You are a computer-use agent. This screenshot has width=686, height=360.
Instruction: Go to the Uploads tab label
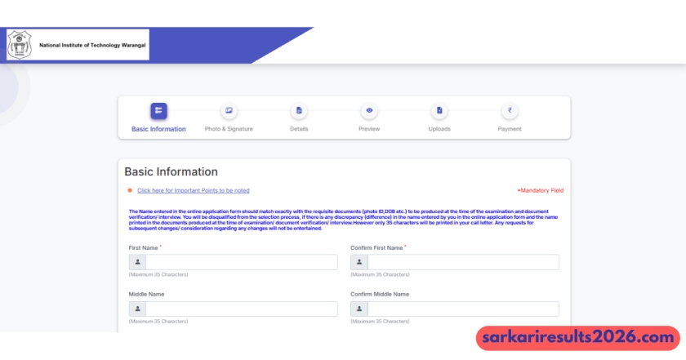(439, 129)
